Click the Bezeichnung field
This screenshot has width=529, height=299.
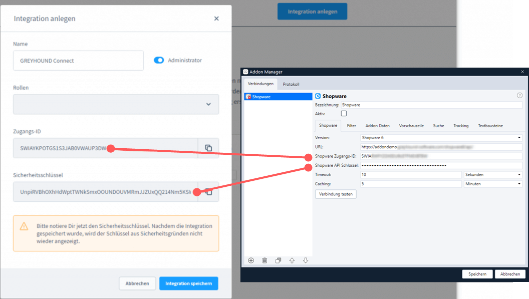click(431, 105)
